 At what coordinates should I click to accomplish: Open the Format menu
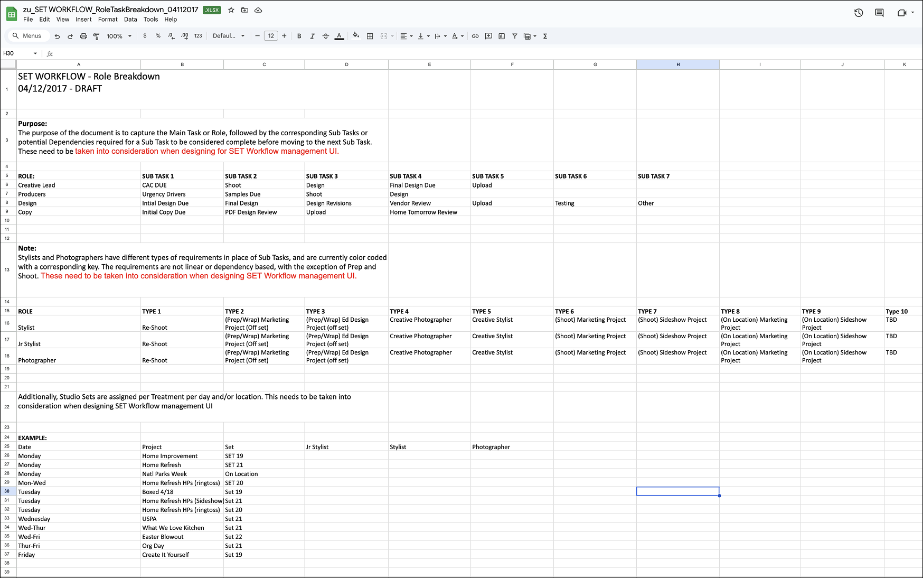pos(108,20)
